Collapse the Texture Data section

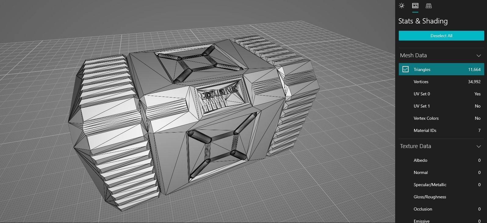click(x=478, y=146)
